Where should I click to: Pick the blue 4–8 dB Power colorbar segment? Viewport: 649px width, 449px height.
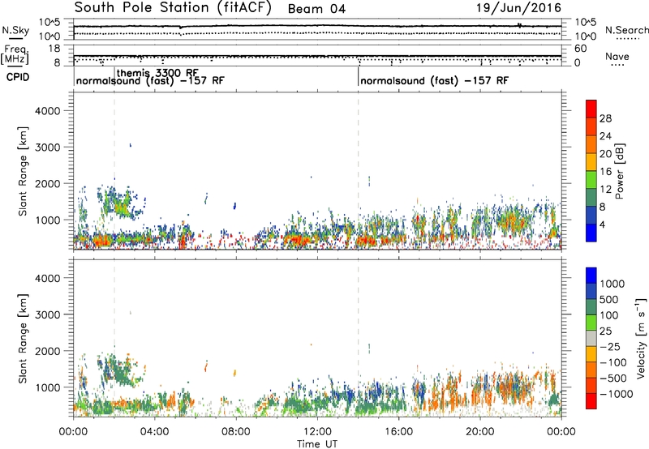(591, 215)
